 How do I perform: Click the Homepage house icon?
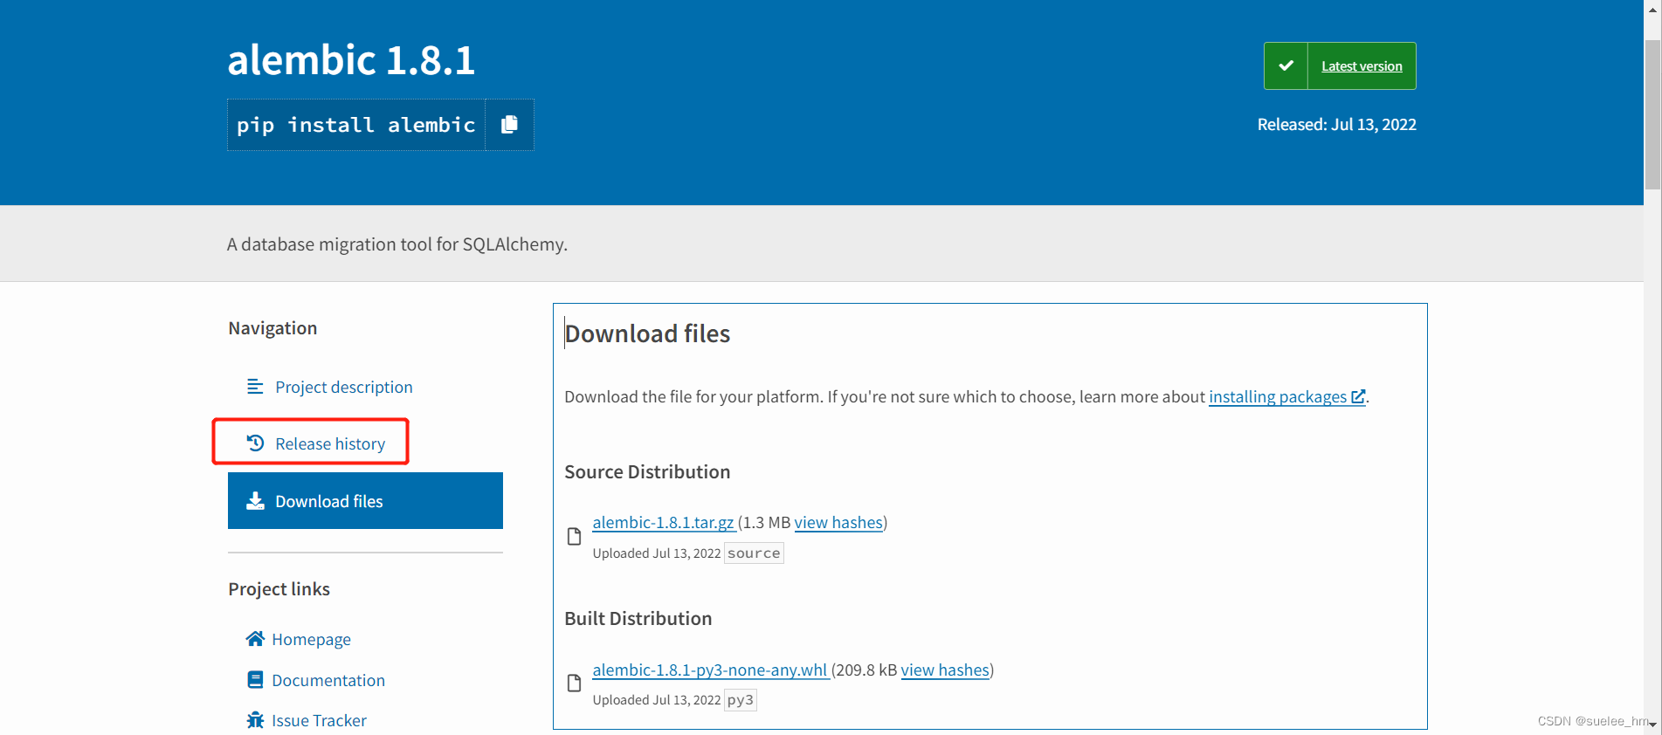[x=255, y=638]
